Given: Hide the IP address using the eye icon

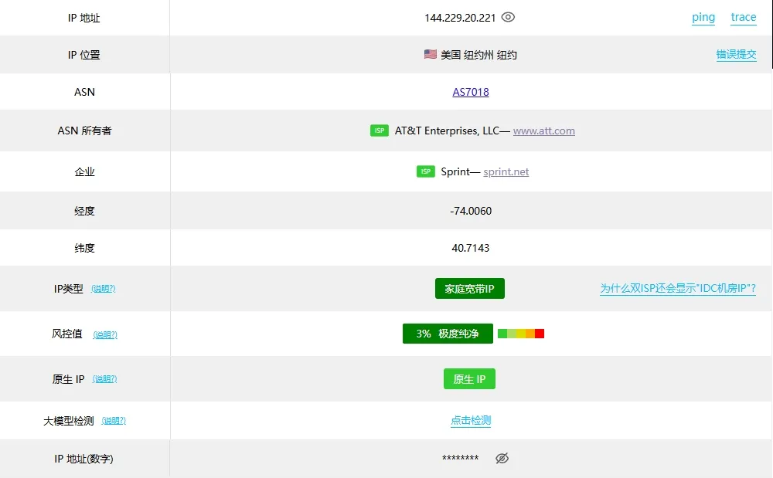Looking at the screenshot, I should click(x=508, y=17).
